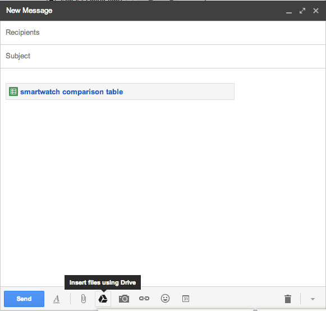
Task: Click the blue Send button
Action: coord(24,299)
